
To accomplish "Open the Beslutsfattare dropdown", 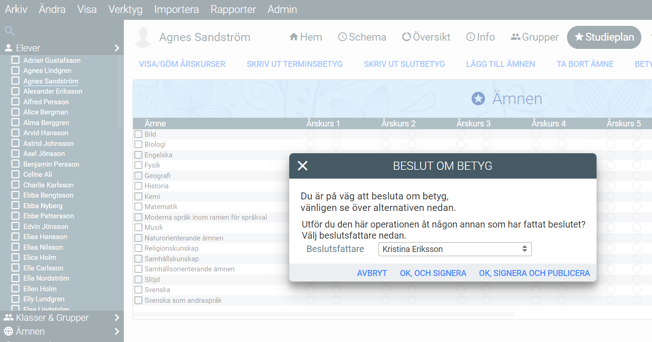I will coord(455,249).
